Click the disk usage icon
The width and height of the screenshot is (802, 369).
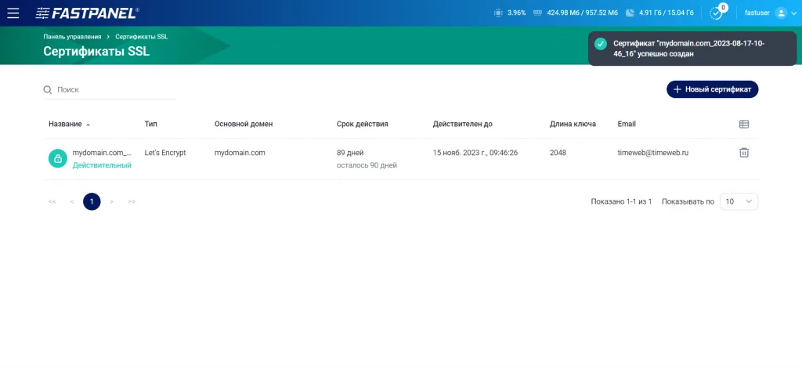coord(630,13)
